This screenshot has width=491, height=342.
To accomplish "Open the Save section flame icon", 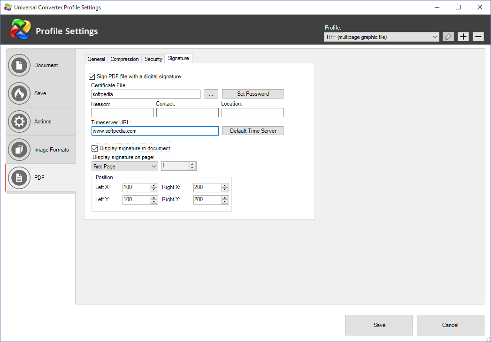I will (x=19, y=93).
